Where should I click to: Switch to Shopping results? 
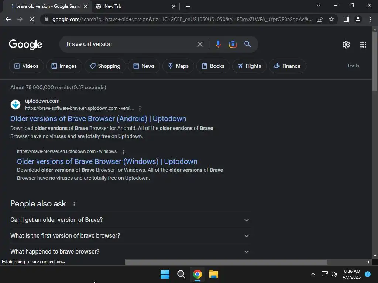click(105, 66)
